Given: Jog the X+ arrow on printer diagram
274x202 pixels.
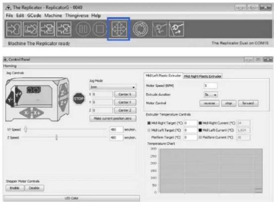Looking at the screenshot, I should (37, 113).
